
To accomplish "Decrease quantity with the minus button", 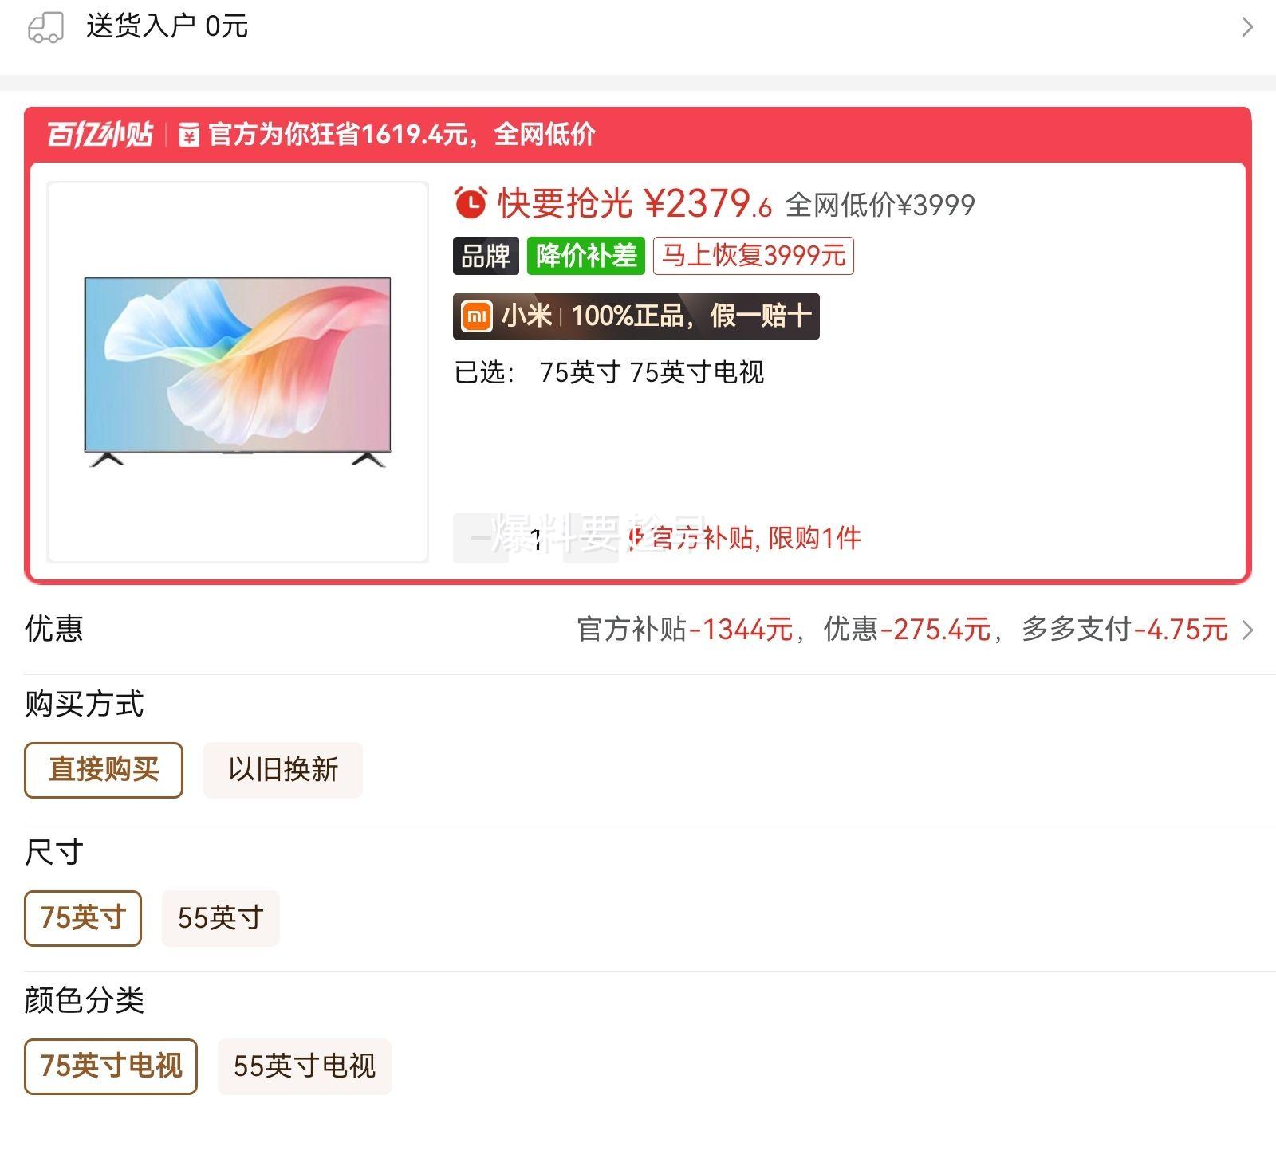I will (480, 539).
